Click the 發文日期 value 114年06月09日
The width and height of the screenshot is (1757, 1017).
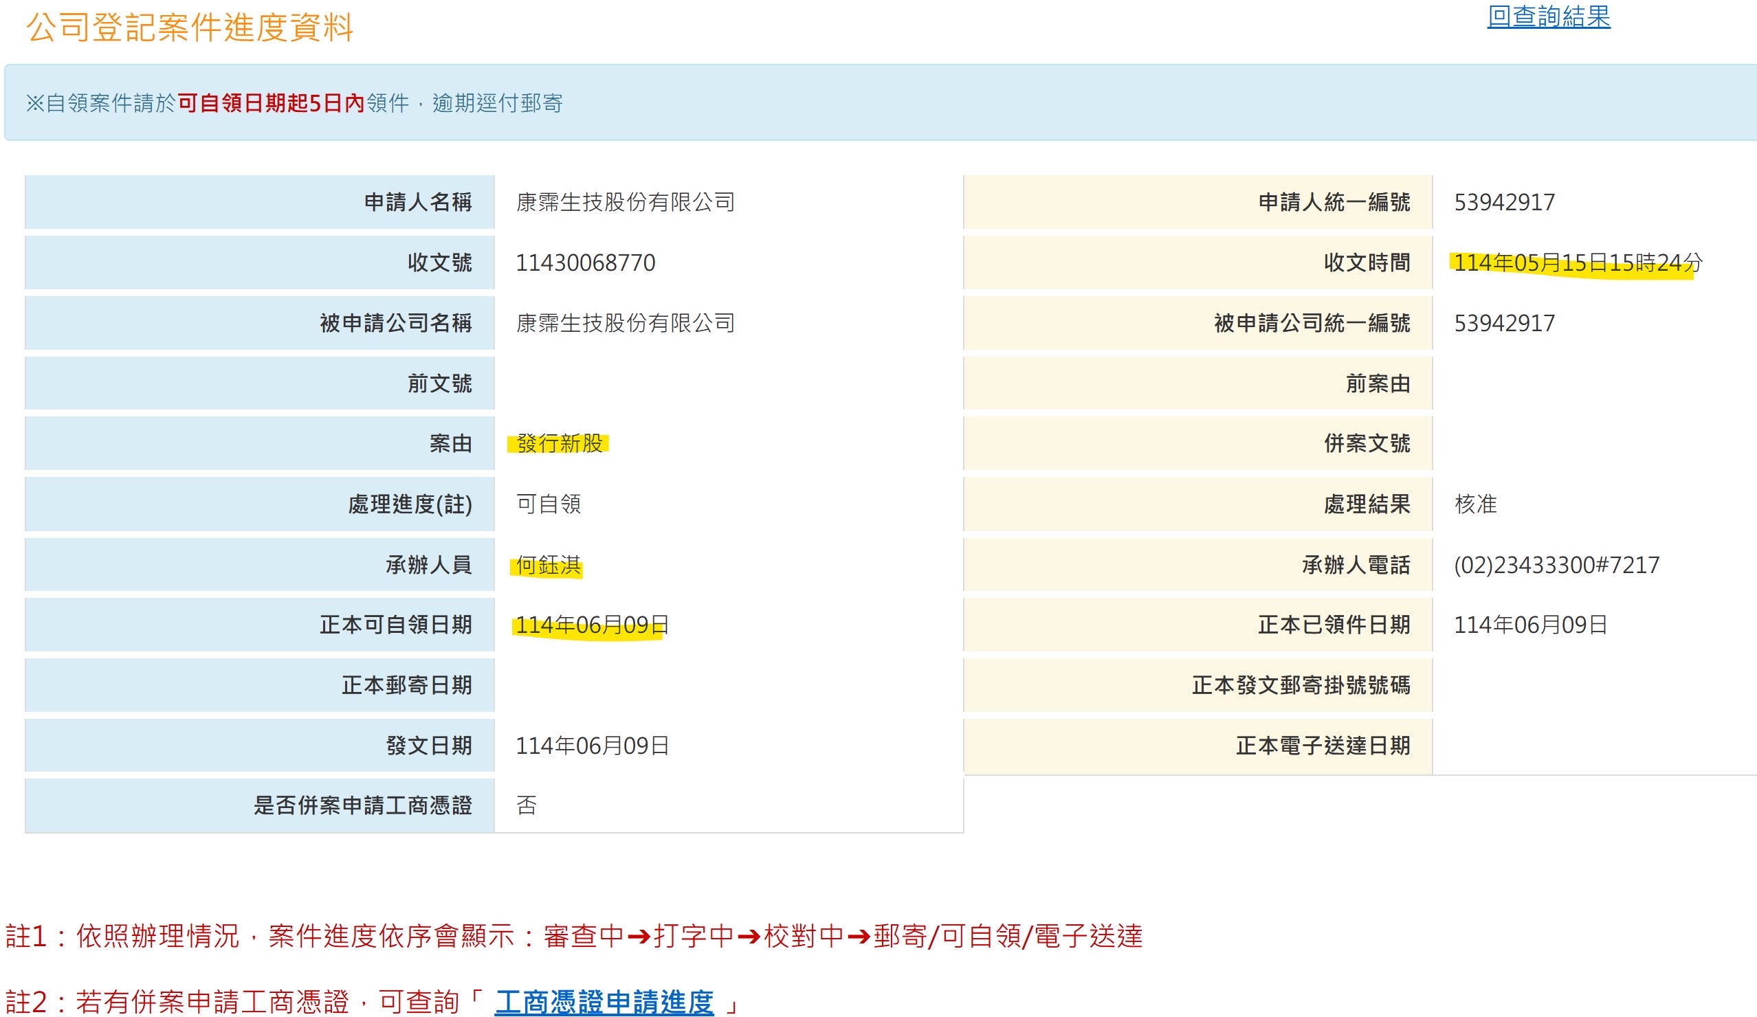tap(591, 746)
